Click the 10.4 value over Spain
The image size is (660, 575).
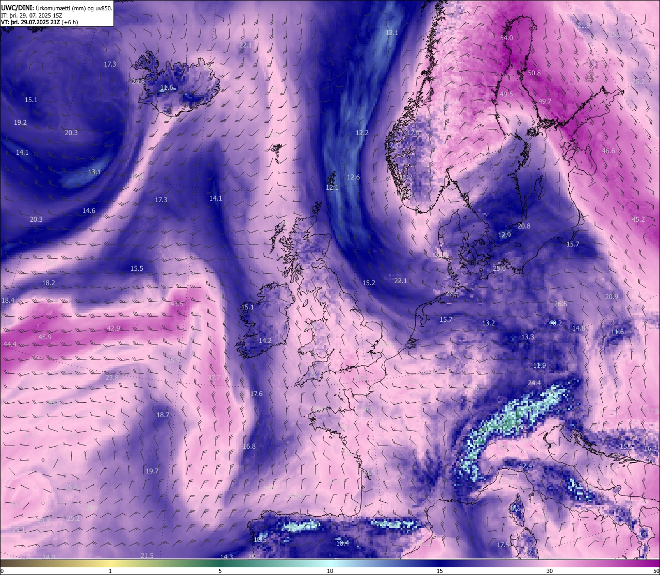(342, 544)
